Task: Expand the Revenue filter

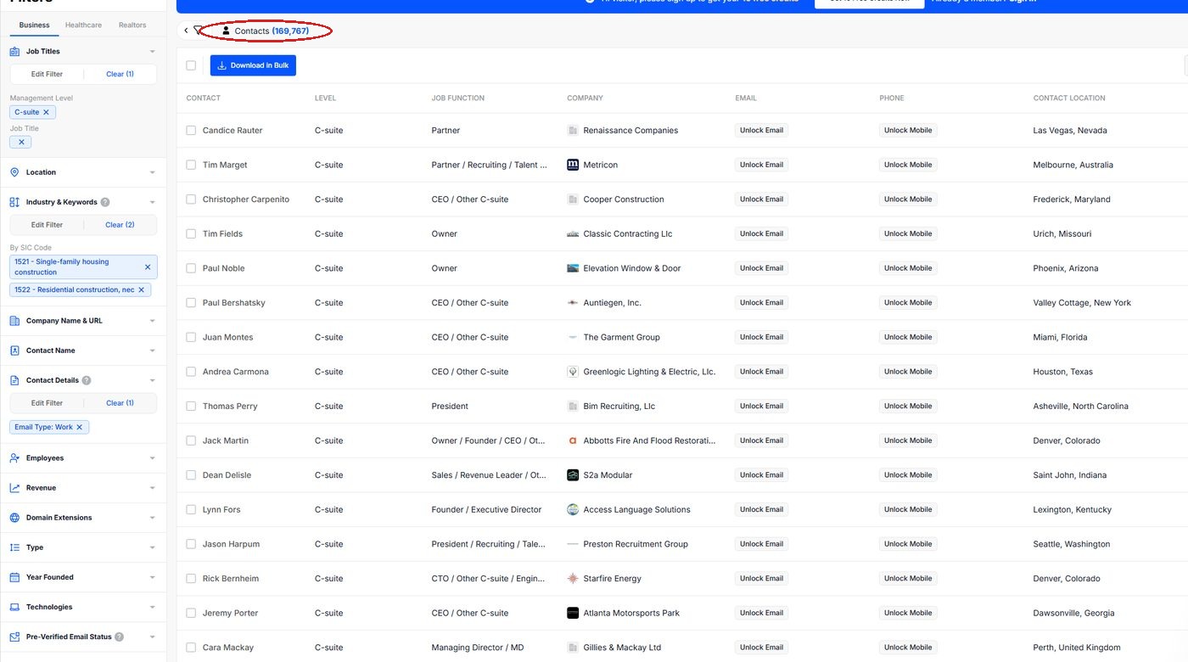Action: point(152,488)
